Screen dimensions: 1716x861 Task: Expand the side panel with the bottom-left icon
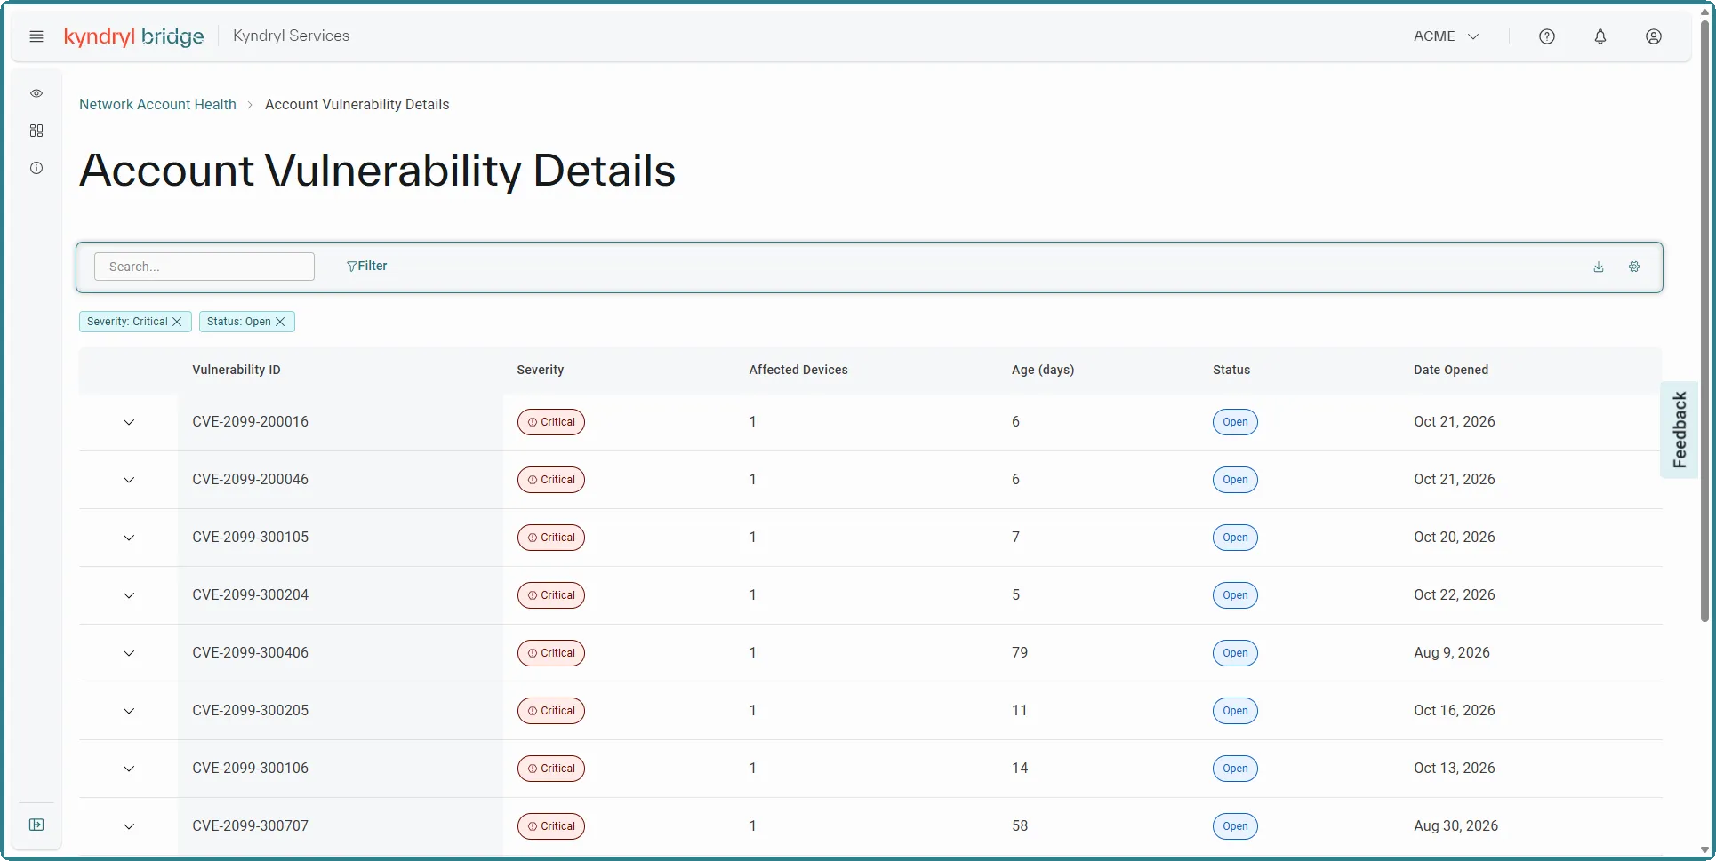click(36, 825)
